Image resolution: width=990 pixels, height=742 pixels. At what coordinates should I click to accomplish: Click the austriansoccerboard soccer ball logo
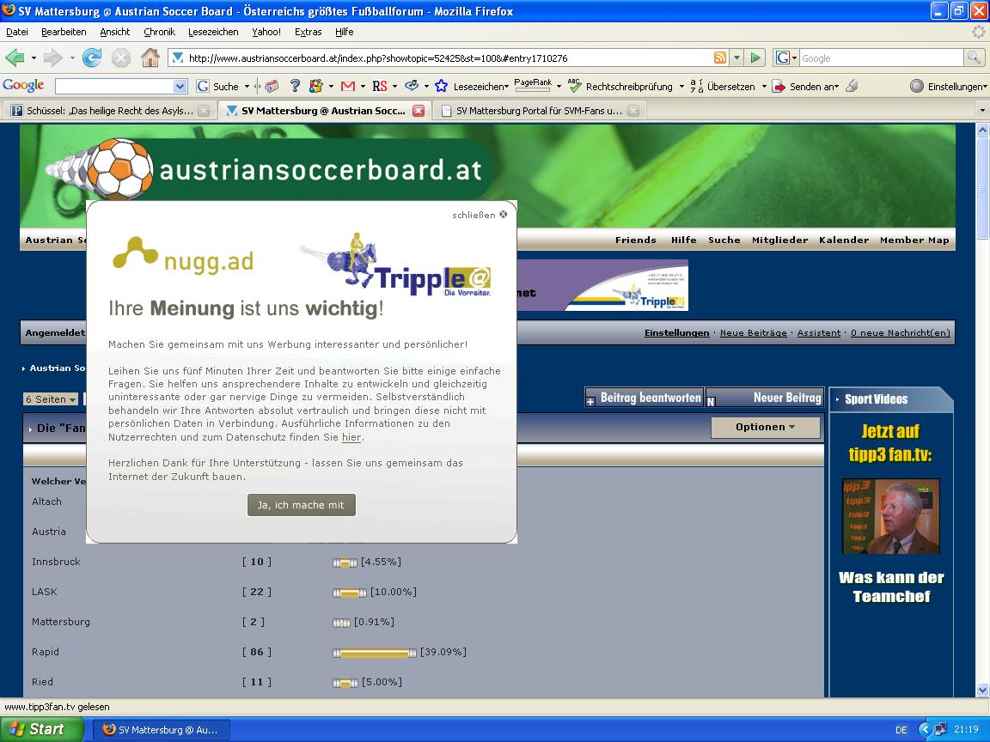click(x=119, y=169)
